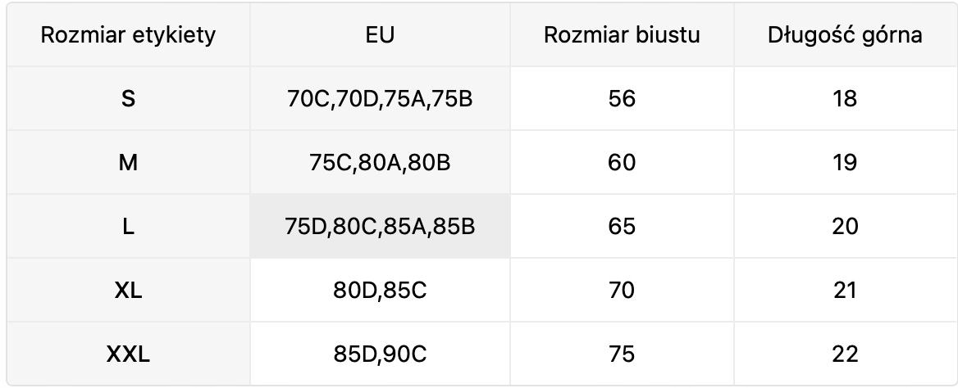Click the S size label cell
Screen dimensions: 958x388
[x=128, y=99]
